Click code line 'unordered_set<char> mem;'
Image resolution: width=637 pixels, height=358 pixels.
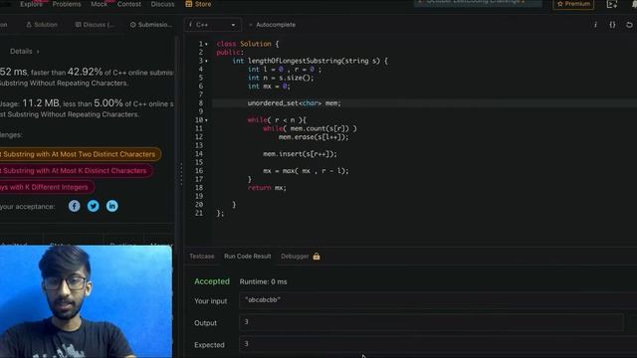pos(295,103)
